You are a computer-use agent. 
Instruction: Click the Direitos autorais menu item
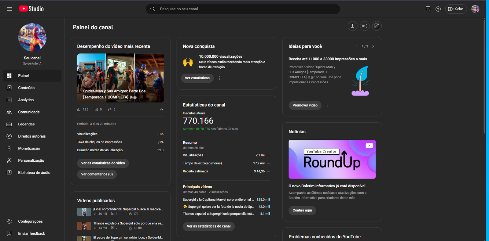click(32, 136)
